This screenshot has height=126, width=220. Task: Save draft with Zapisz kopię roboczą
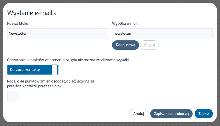click(171, 113)
